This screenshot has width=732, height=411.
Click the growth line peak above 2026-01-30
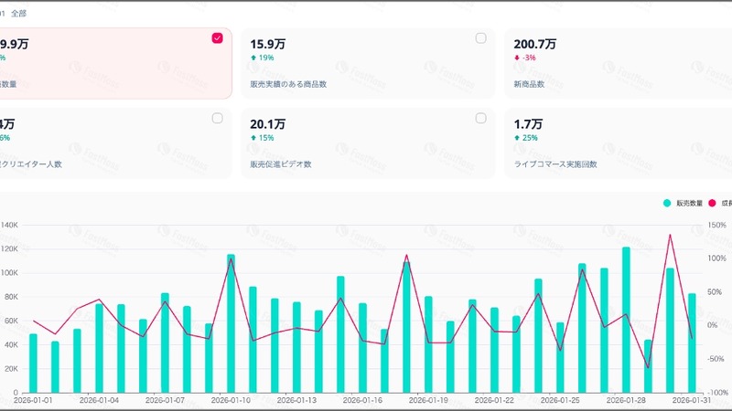coord(670,235)
